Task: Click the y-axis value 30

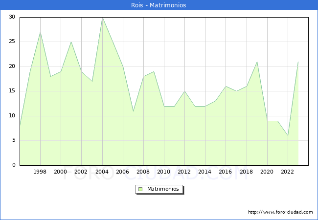Action: coord(12,17)
